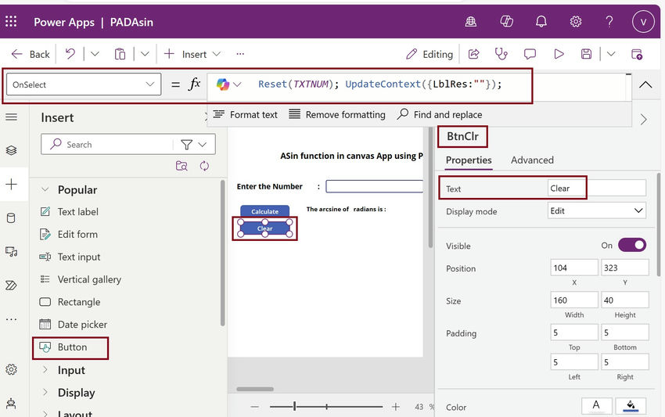
Task: Go Back from the editor
Action: [31, 54]
